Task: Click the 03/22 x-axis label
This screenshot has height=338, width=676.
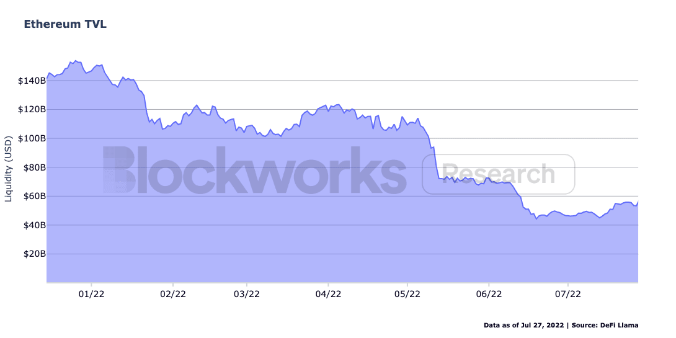Action: pyautogui.click(x=247, y=293)
